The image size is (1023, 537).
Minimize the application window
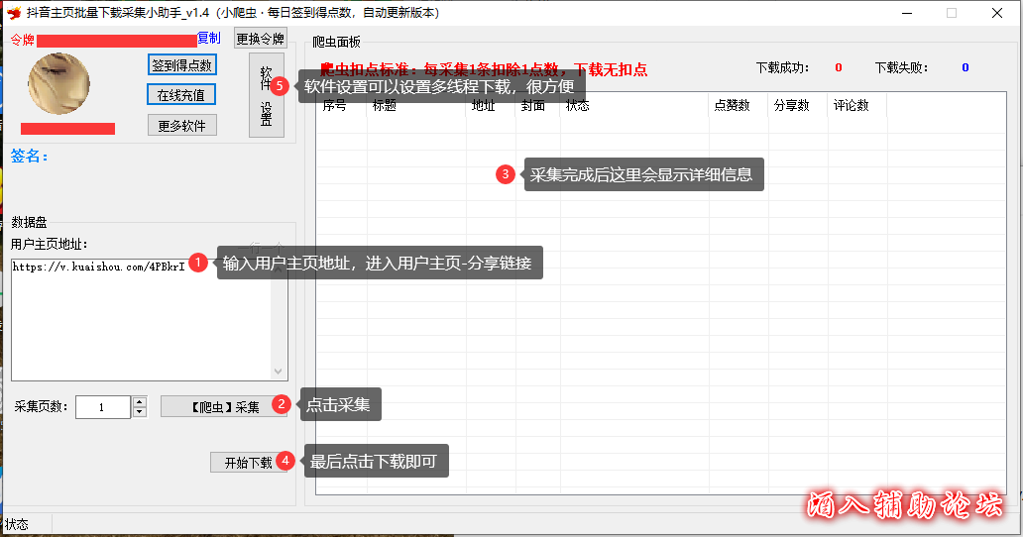[905, 13]
